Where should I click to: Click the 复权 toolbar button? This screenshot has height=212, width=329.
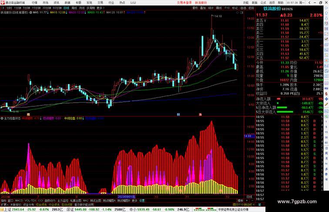195,8
